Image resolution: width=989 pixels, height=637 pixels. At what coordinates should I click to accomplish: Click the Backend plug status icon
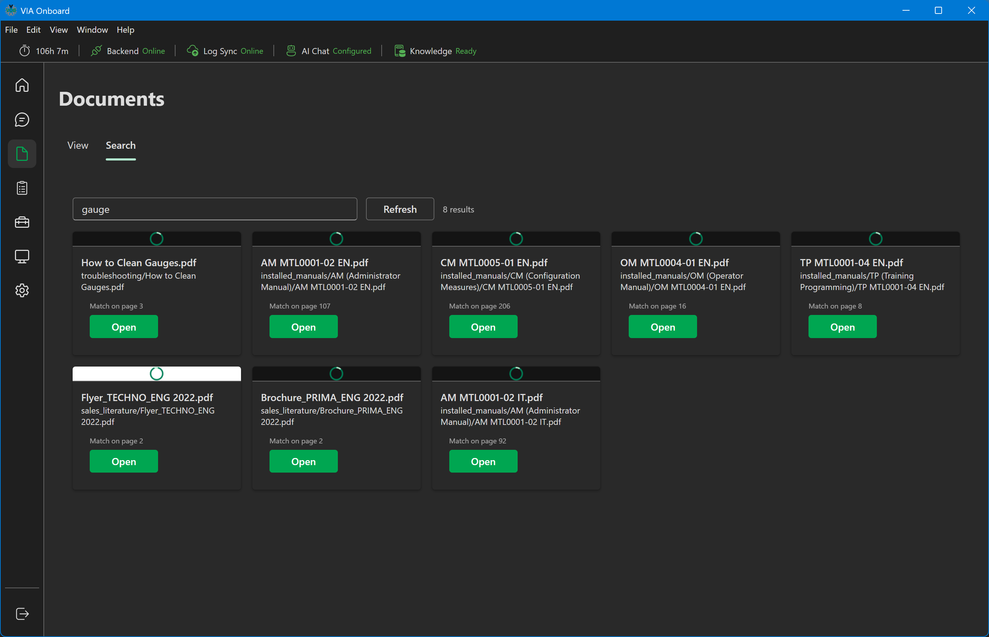96,51
